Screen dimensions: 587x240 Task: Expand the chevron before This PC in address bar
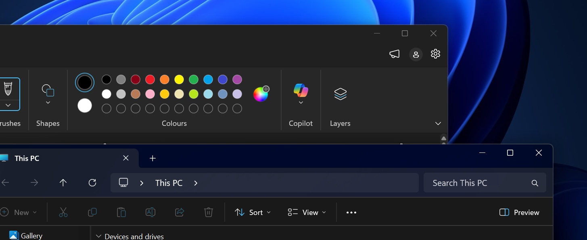pyautogui.click(x=142, y=183)
